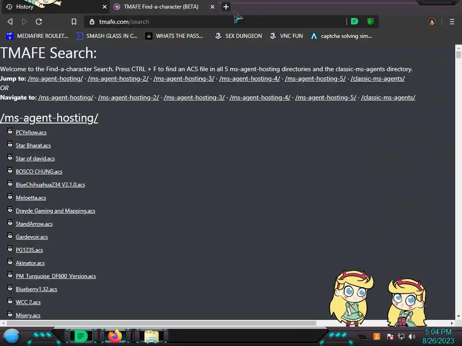Open the /ms-agent-hosting/ heading link

(x=49, y=118)
